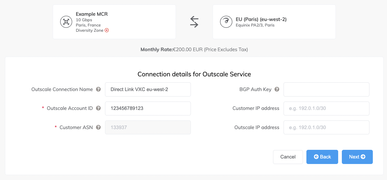Click into the Outscale Account ID field
This screenshot has height=180, width=387.
click(x=148, y=108)
